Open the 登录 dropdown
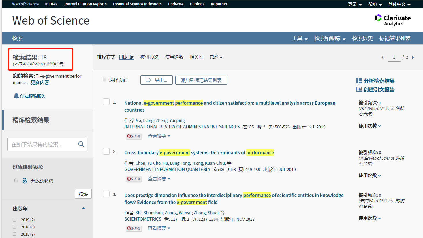Viewport: 423px width, 238px height. [355, 4]
